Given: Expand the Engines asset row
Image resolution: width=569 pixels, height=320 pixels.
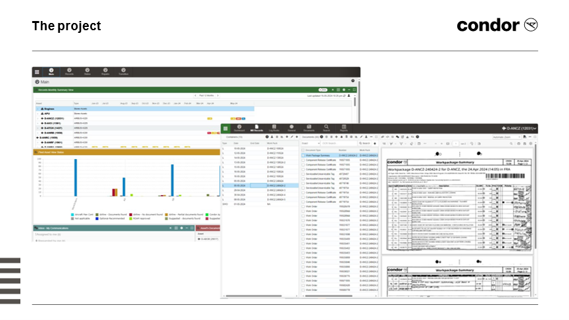Looking at the screenshot, I should point(37,108).
